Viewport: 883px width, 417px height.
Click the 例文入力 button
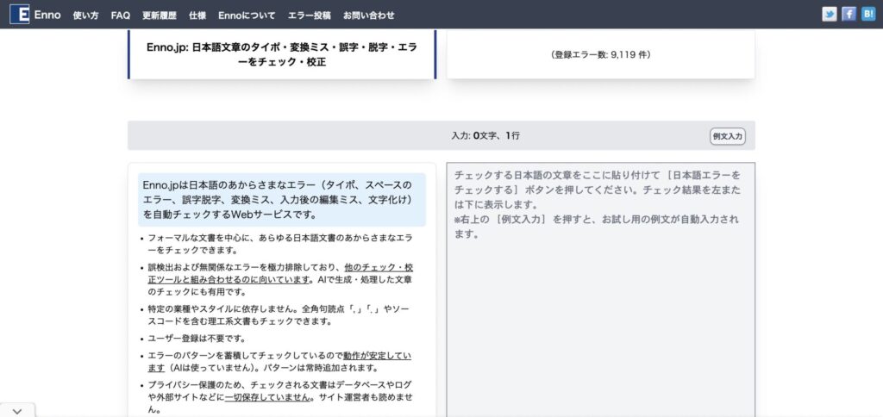point(728,136)
